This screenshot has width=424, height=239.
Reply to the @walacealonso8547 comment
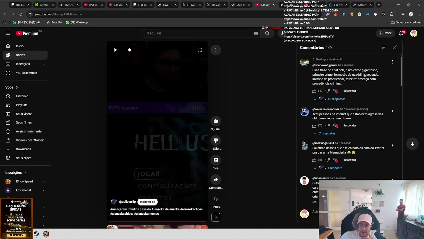349,126
